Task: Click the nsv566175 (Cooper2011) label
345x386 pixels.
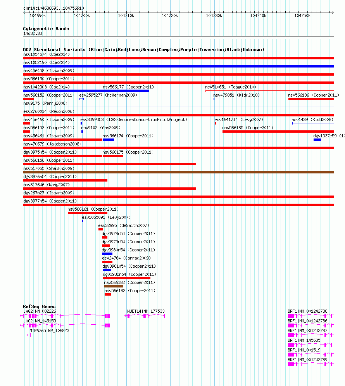Action: coord(128,152)
